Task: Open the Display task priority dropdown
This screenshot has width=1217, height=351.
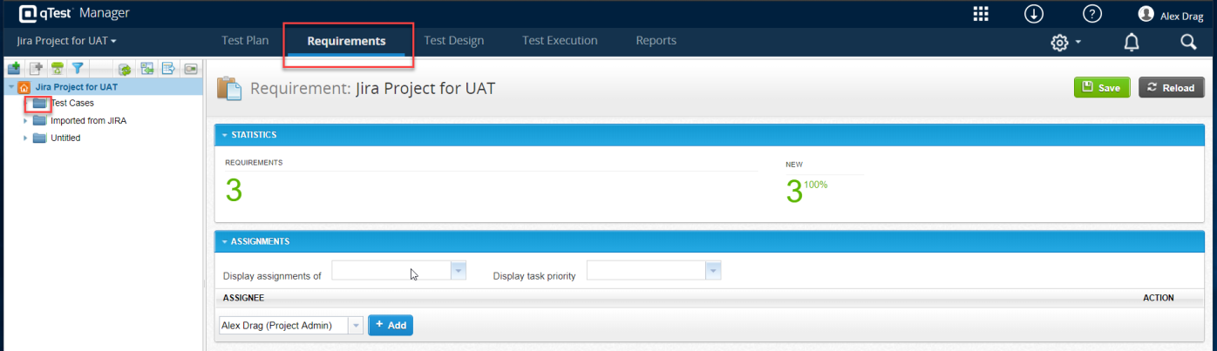Action: [x=713, y=271]
